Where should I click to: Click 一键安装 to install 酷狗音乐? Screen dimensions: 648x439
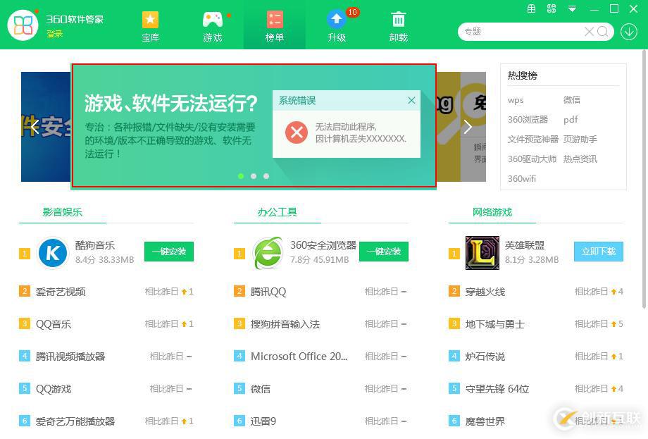(168, 252)
